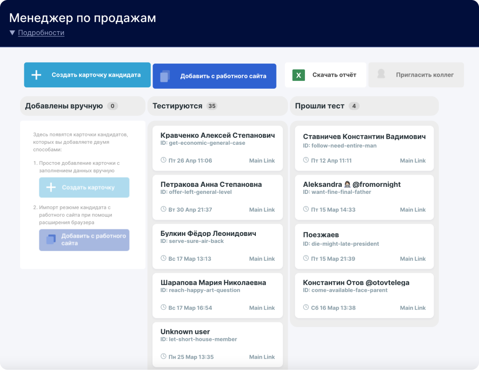The height and width of the screenshot is (370, 479).
Task: Click the plus icon on Создать карточку кандидата
Action: 36,75
